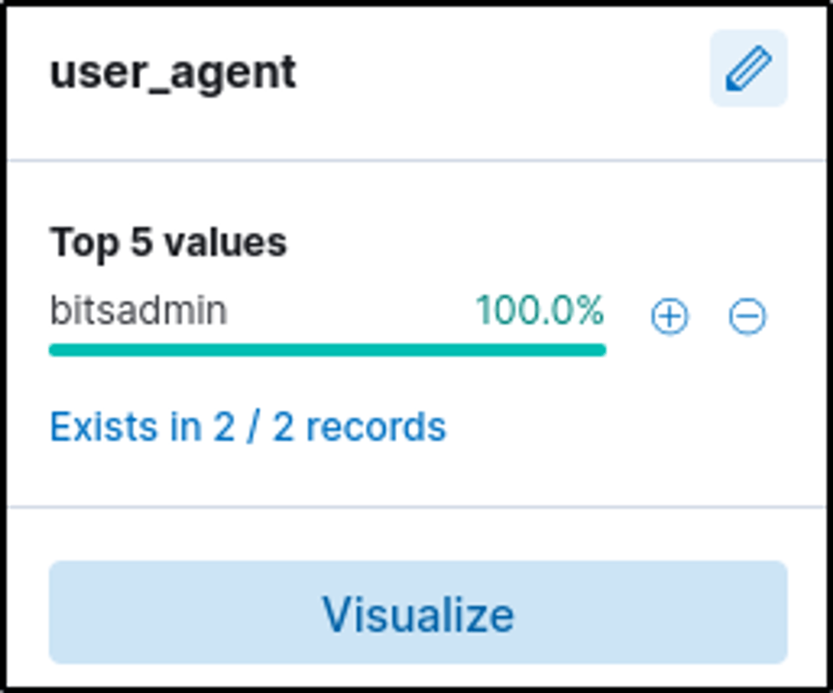
Task: Click the bitsadmin distribution bar
Action: 327,350
